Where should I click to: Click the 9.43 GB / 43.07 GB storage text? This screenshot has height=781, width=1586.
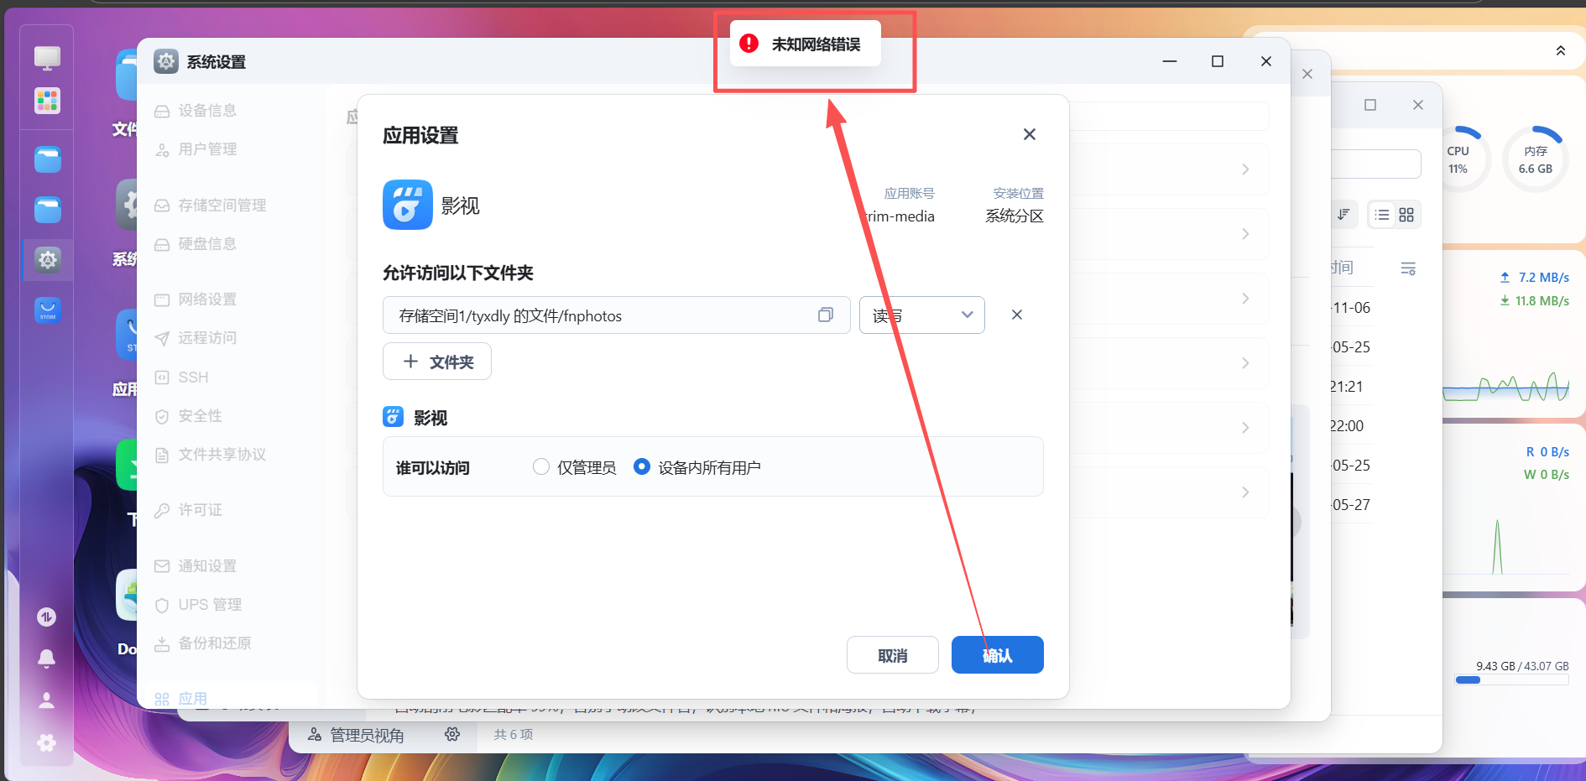click(1522, 666)
